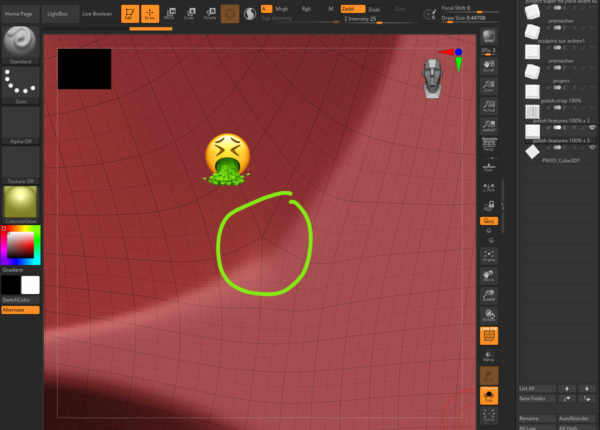Viewport: 600px width, 430px height.
Task: Select the polish crisp 100% subtool thumbnail
Action: 532,92
